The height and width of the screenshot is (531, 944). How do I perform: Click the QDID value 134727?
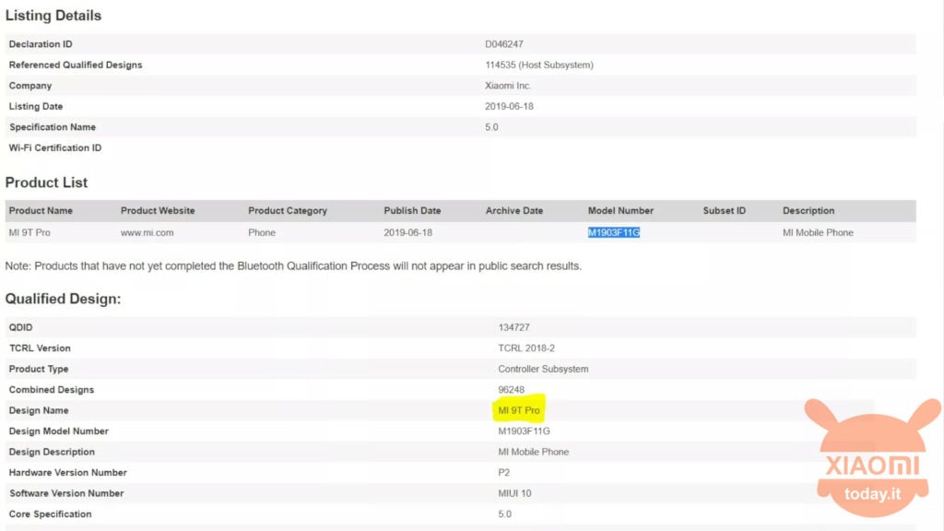pos(513,327)
